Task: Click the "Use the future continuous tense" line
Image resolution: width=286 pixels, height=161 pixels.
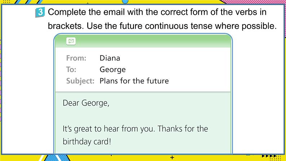Action: tap(162, 26)
